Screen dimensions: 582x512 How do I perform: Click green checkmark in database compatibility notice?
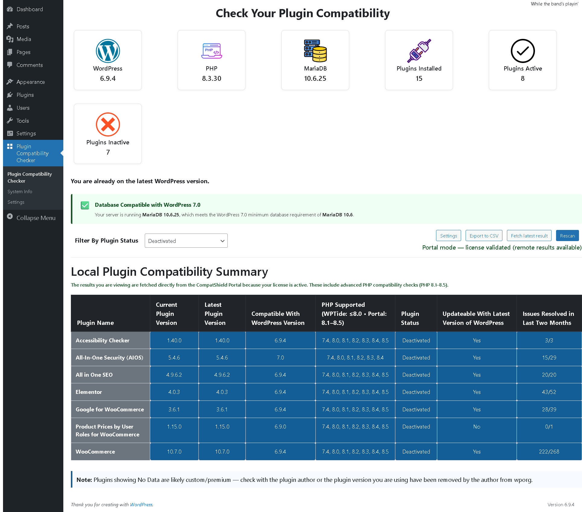click(85, 206)
